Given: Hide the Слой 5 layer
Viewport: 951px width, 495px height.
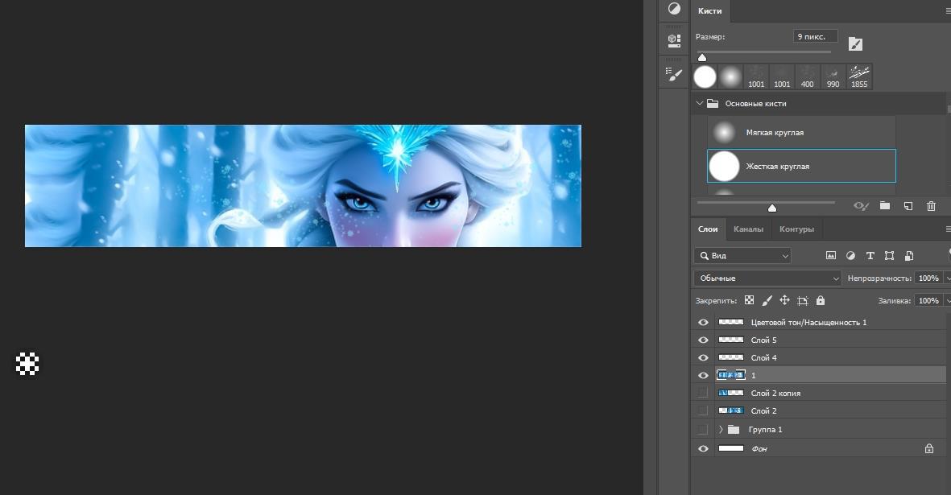Looking at the screenshot, I should [x=703, y=340].
